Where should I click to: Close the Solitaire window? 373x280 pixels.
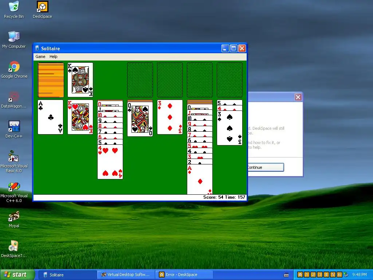[x=242, y=48]
